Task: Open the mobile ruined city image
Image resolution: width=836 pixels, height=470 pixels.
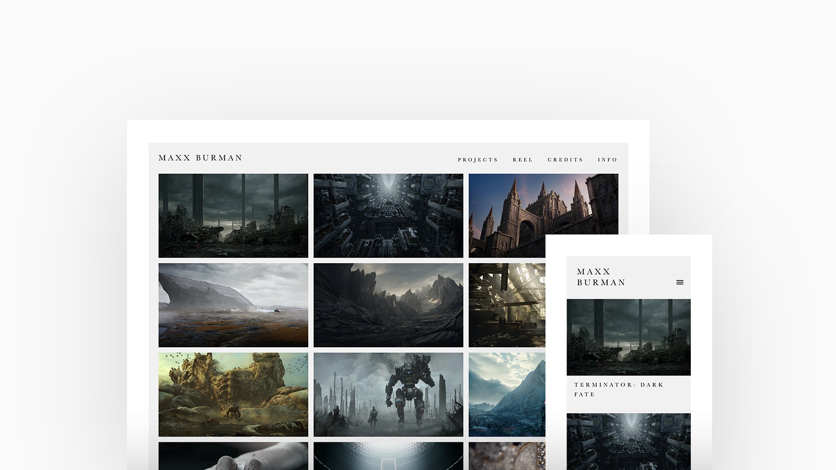Action: pyautogui.click(x=629, y=337)
